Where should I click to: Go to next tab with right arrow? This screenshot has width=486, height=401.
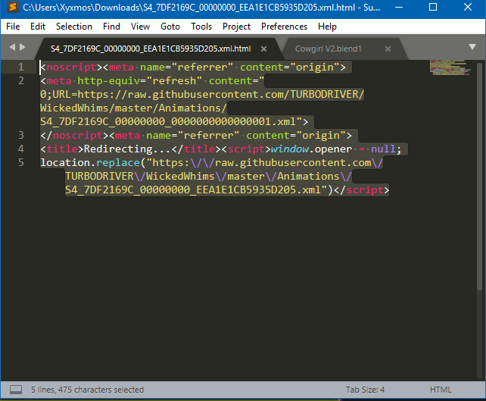(x=22, y=47)
